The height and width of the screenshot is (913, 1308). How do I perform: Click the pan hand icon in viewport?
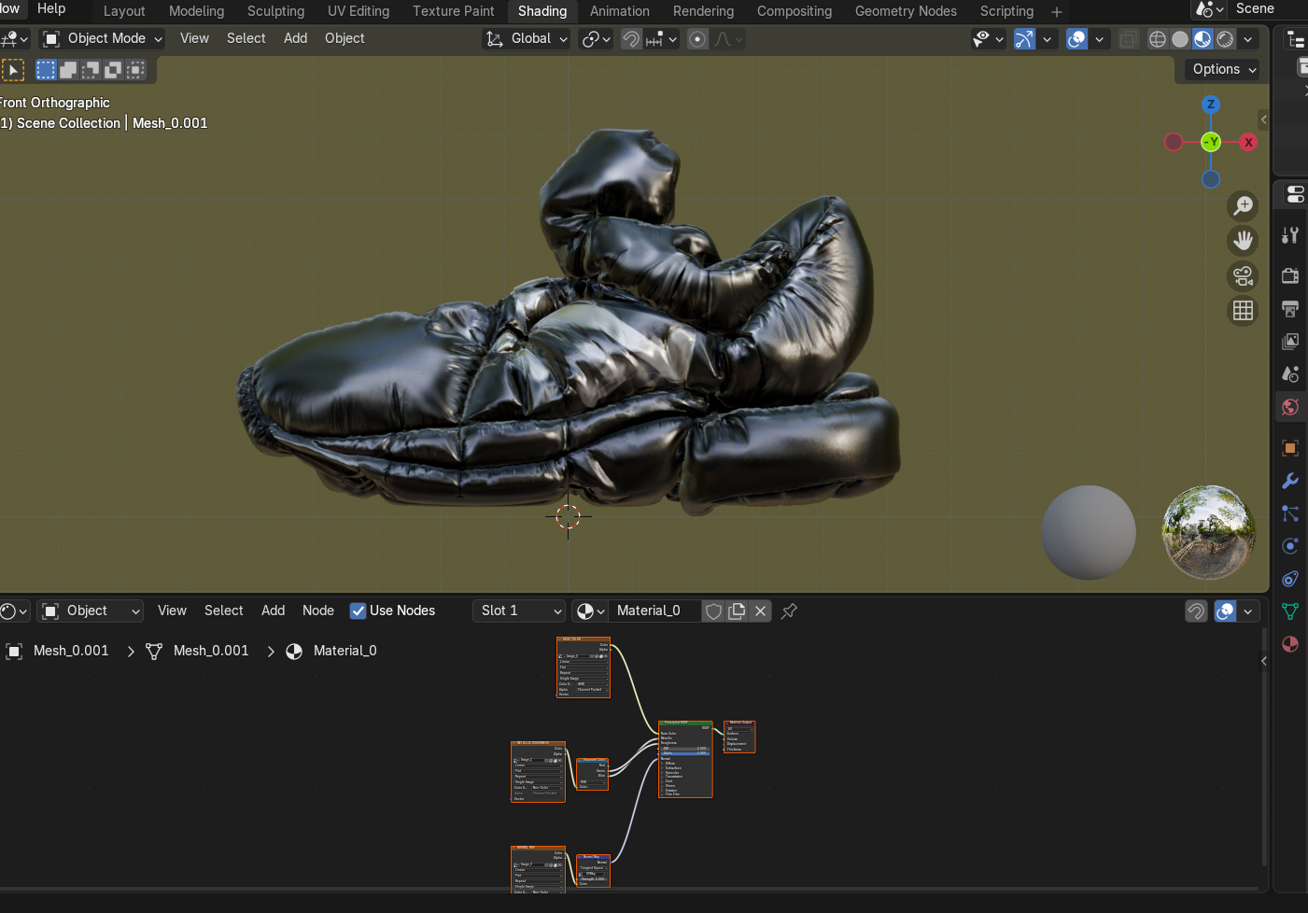coord(1243,241)
